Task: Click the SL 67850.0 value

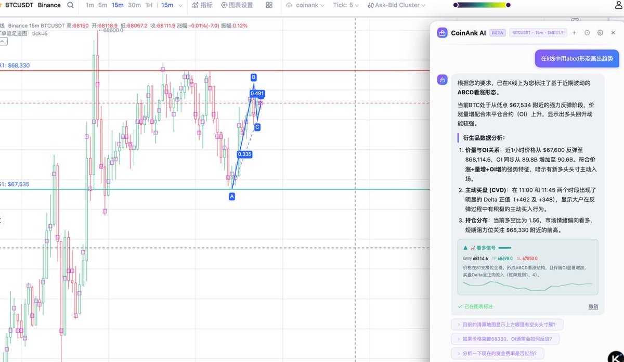Action: [530, 258]
